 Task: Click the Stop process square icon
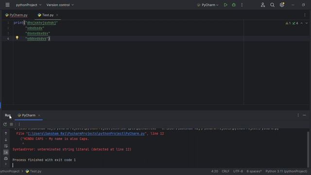click(x=11, y=124)
